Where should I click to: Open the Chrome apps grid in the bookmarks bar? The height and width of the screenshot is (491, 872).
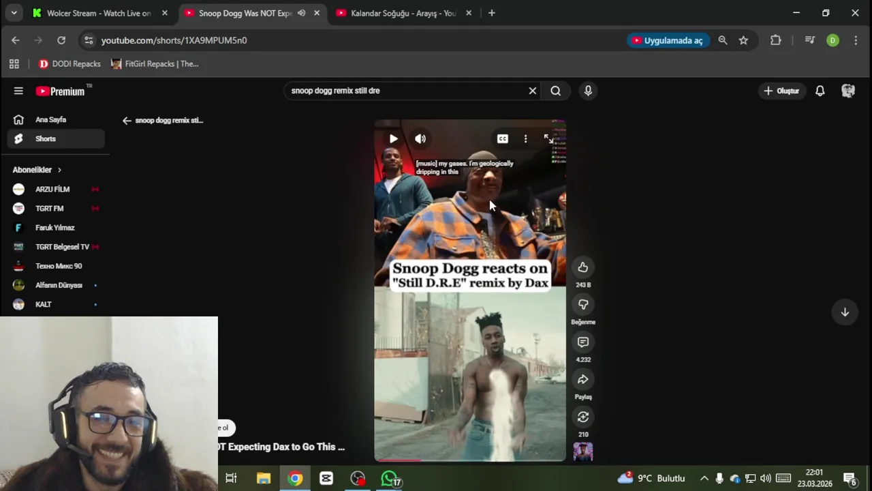(14, 64)
